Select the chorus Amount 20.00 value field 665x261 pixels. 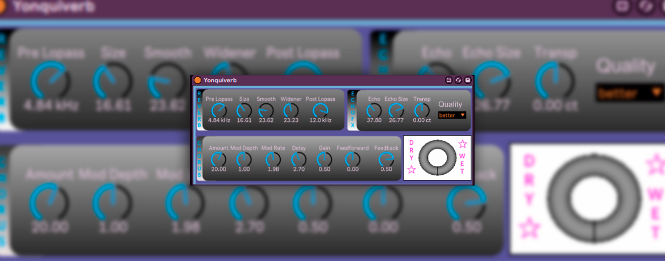(218, 169)
